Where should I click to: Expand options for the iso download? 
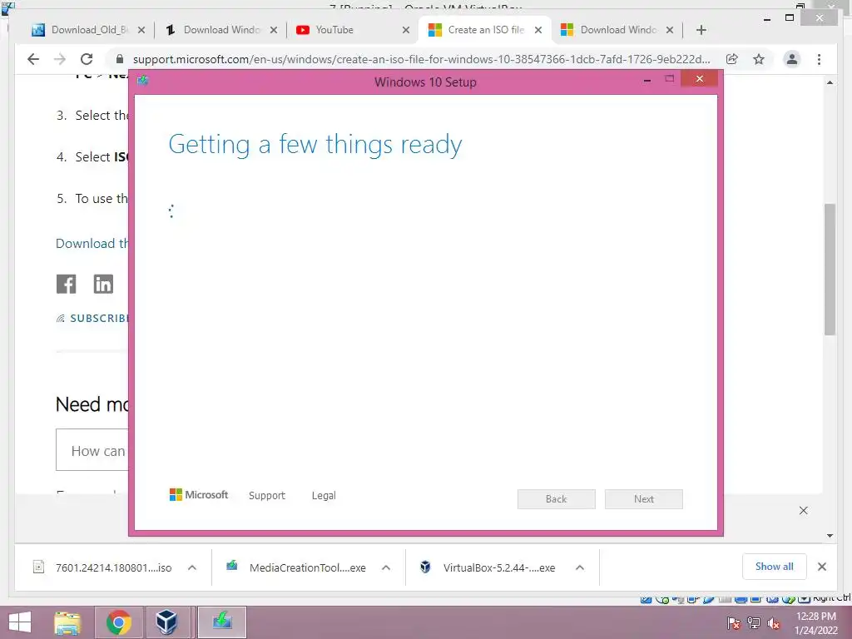(x=192, y=567)
